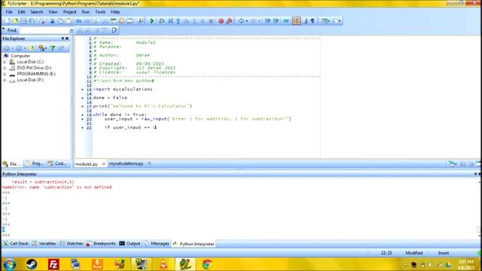Click the File Explorer back arrow
Screen dimensions: 482x271
(x=6, y=48)
